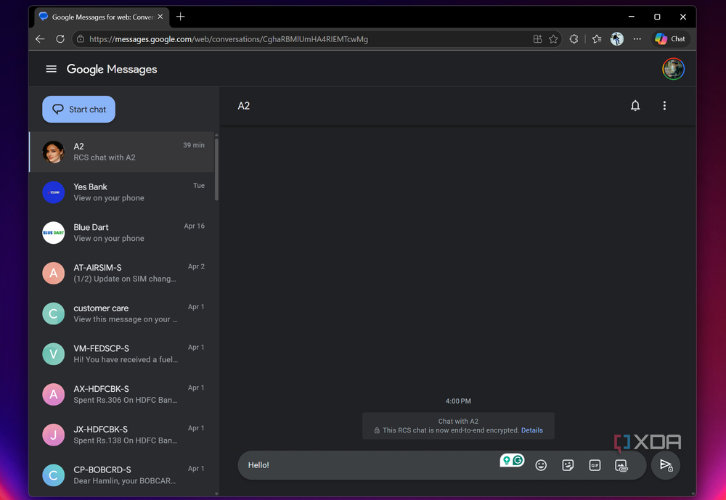Open the Google Messages hamburger menu
Screen dimensions: 726x500
coord(51,69)
